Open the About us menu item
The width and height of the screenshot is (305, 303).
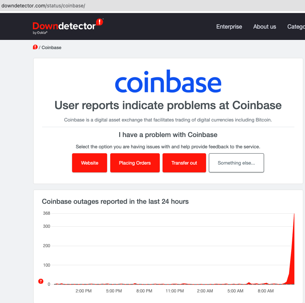click(x=265, y=26)
